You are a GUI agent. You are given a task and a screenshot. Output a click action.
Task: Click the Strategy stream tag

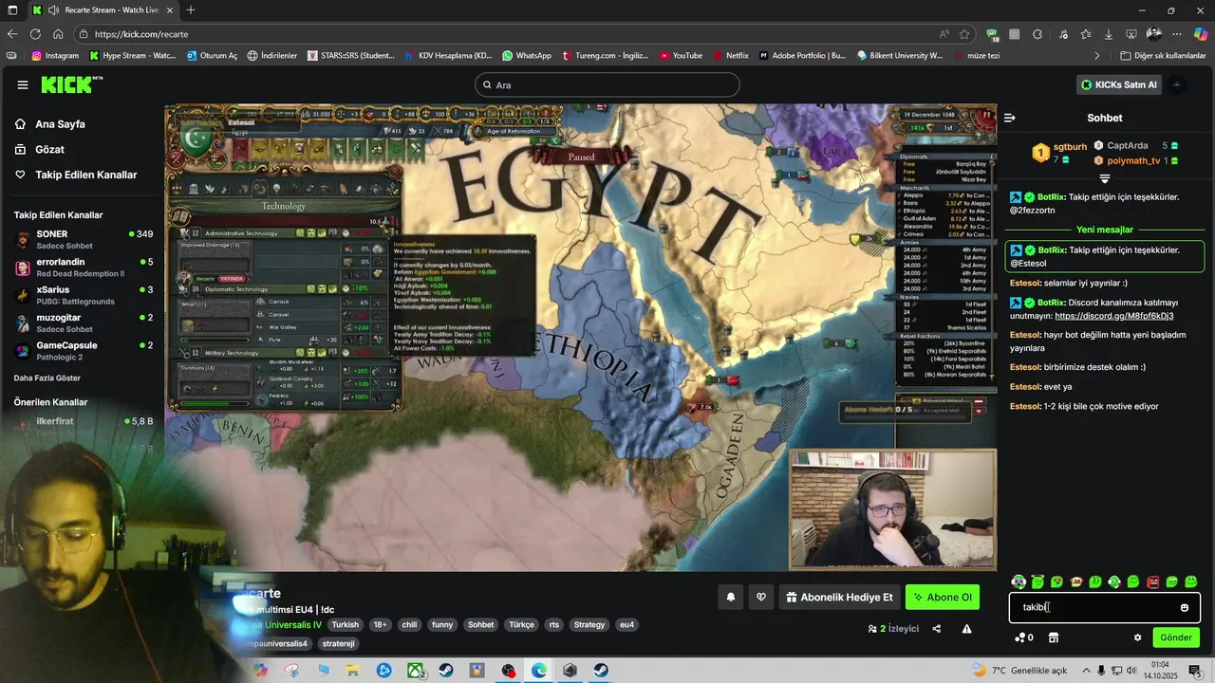click(589, 625)
